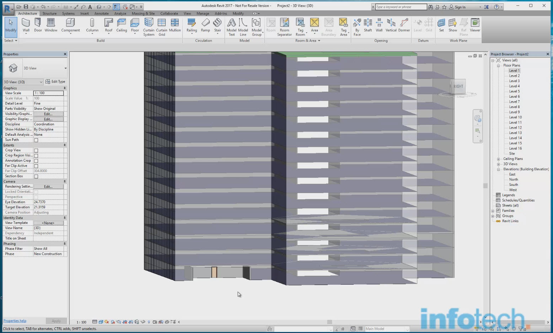The width and height of the screenshot is (553, 333).
Task: Select the Railing tool
Action: tap(192, 26)
